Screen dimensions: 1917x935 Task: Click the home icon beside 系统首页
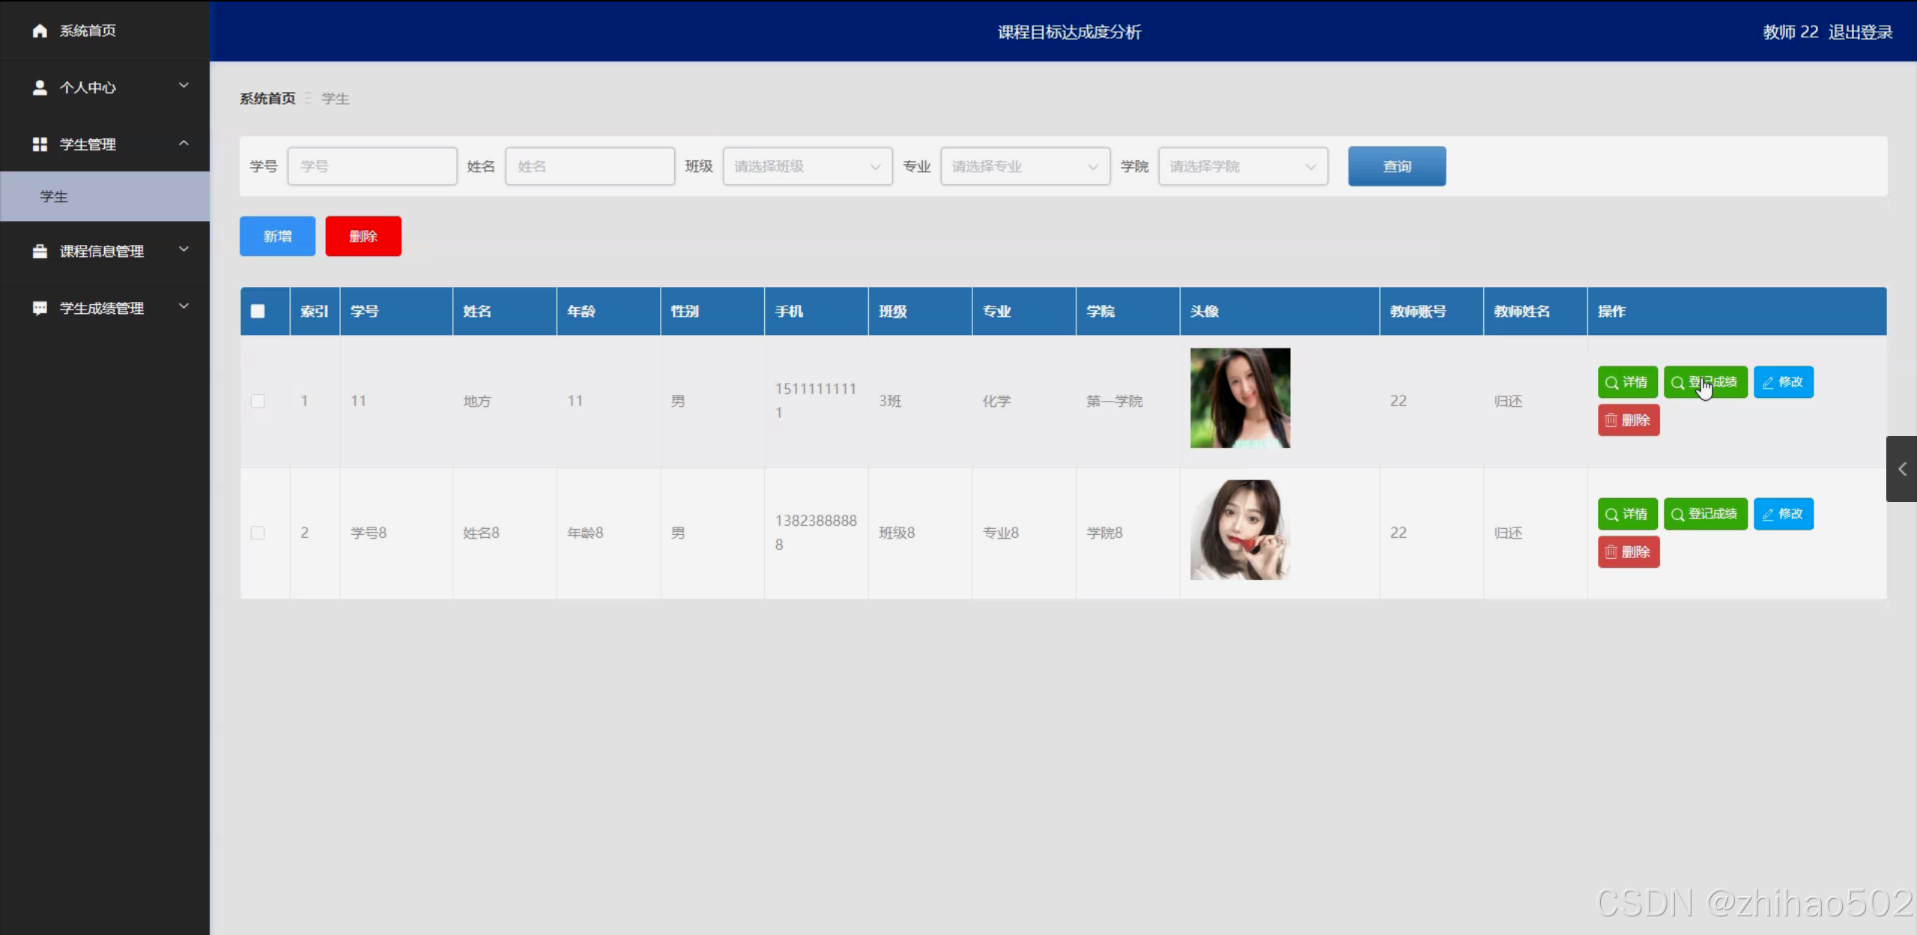[x=40, y=31]
